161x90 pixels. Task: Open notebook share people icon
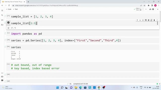[x=150, y=9]
